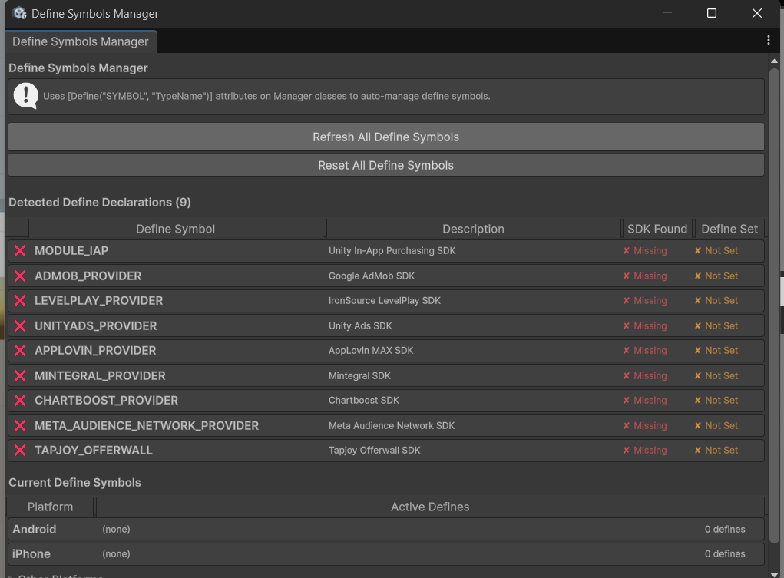Screen dimensions: 784x578
Task: Click the red X for APPLOVIN_PROVIDER
Action: click(x=20, y=350)
